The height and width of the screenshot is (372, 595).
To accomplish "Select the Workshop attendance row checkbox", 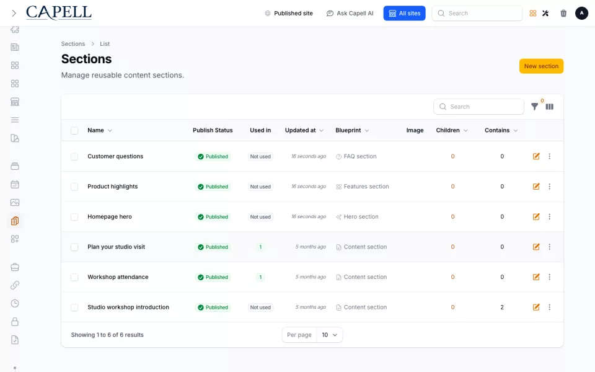I will pos(74,277).
